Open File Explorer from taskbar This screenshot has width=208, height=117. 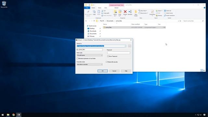tap(8, 115)
